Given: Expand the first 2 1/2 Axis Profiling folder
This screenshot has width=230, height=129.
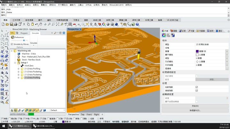Looking at the screenshot, I should (x=19, y=69).
